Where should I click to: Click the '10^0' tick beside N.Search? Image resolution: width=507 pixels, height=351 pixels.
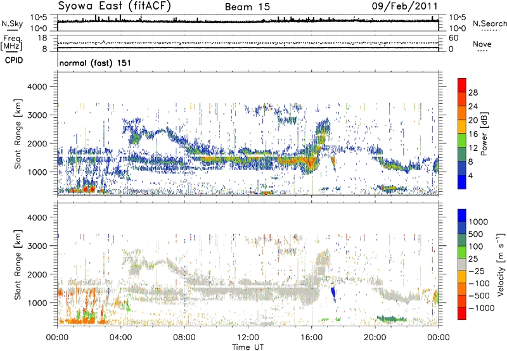[x=458, y=28]
